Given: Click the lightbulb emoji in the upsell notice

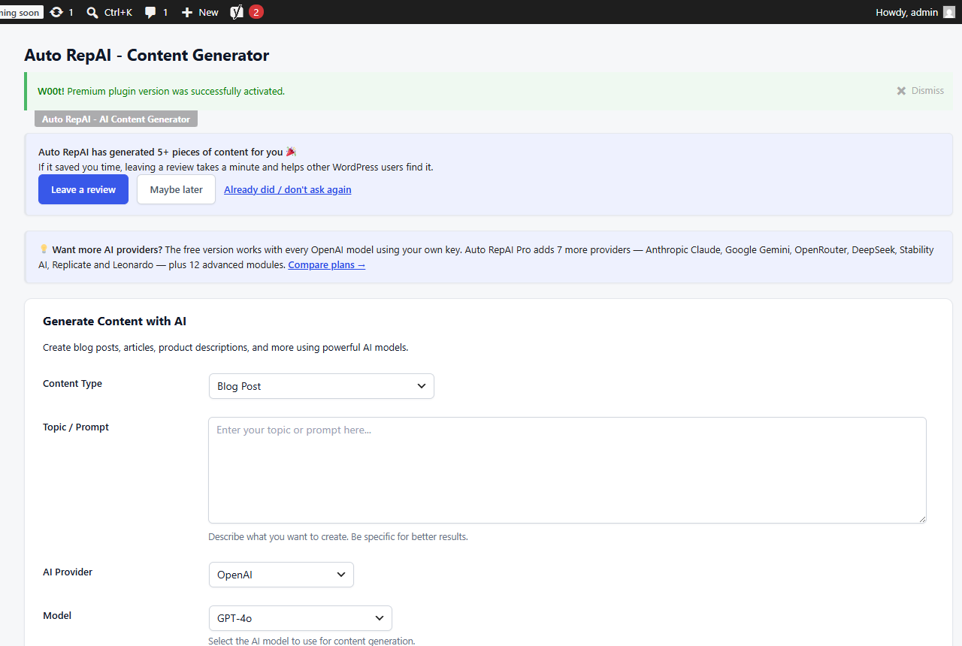Looking at the screenshot, I should pyautogui.click(x=44, y=249).
